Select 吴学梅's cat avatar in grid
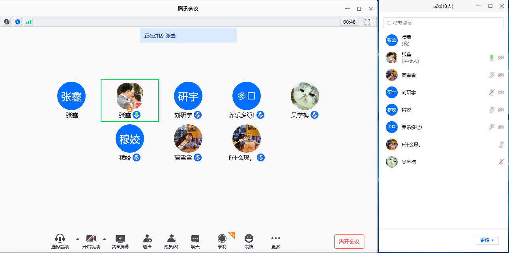Viewport: 509px width, 253px height. coord(305,96)
